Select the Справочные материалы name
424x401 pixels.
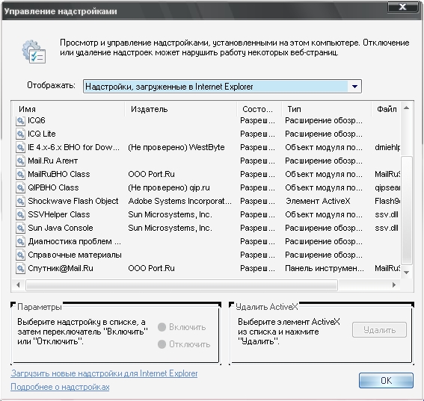pyautogui.click(x=75, y=255)
